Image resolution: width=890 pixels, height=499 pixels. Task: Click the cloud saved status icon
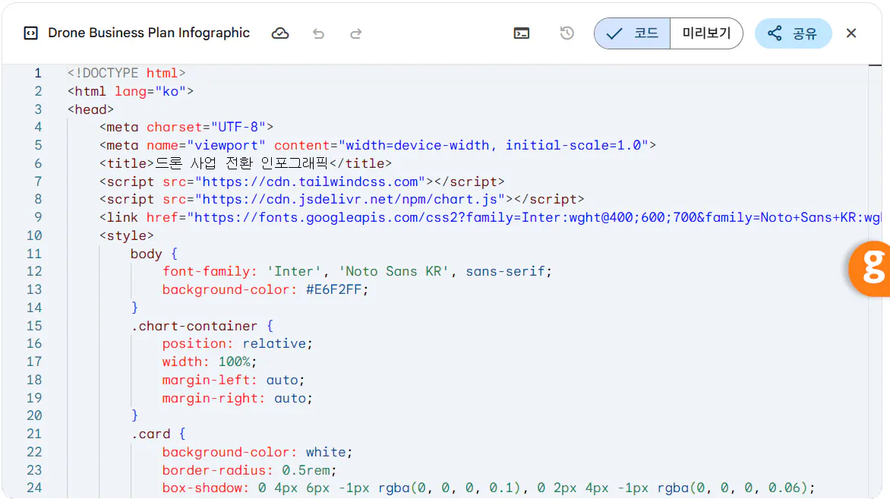[x=279, y=33]
